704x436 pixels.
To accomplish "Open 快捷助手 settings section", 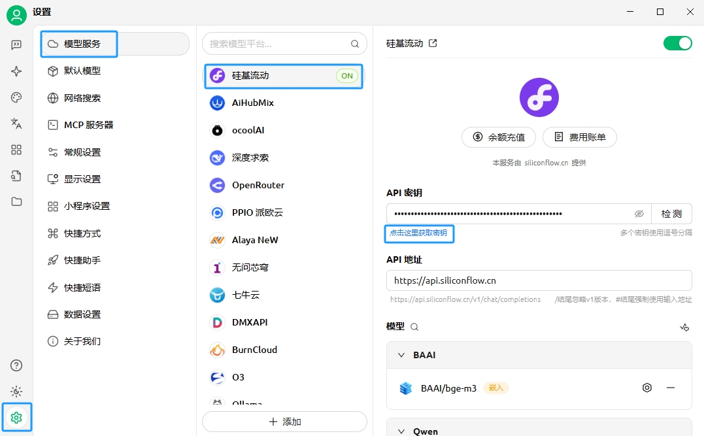I will 115,260.
